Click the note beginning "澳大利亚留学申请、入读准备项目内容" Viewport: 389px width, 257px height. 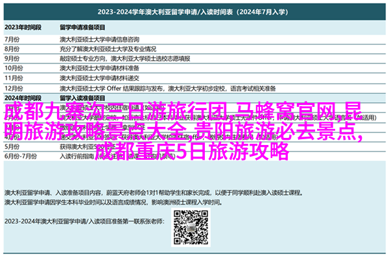point(154,192)
